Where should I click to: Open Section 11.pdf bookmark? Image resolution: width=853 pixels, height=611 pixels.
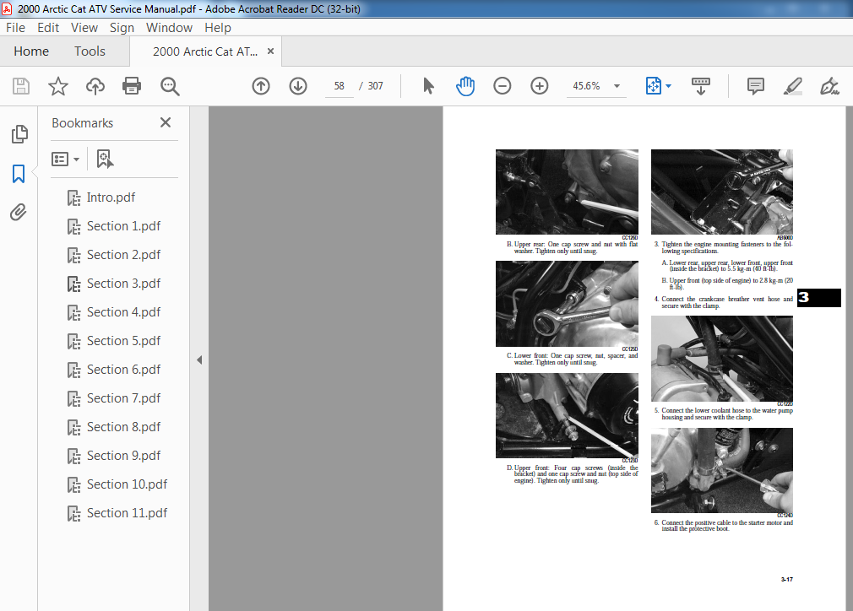[x=127, y=513]
